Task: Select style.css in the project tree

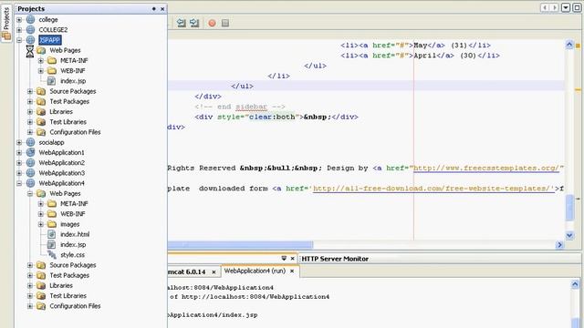Action: tap(72, 255)
